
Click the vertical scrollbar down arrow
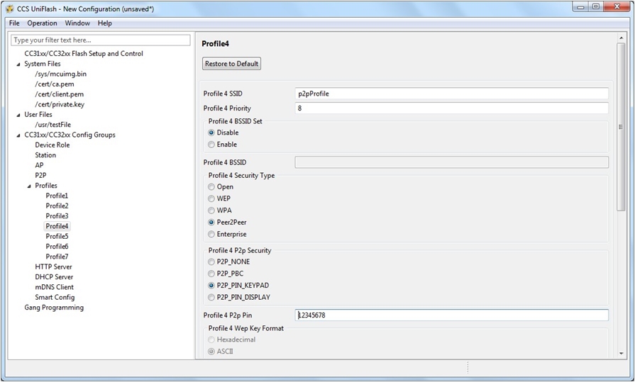[x=621, y=353]
